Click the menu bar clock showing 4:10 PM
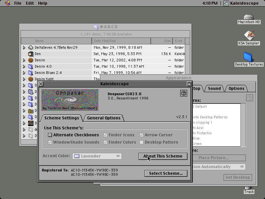The width and height of the screenshot is (265, 199). point(210,3)
